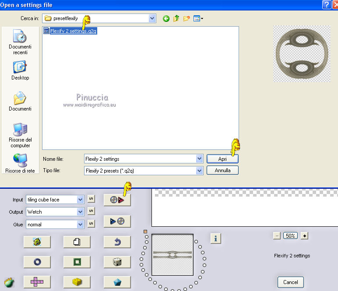
Task: Click the blue ring icon button
Action: (37, 262)
